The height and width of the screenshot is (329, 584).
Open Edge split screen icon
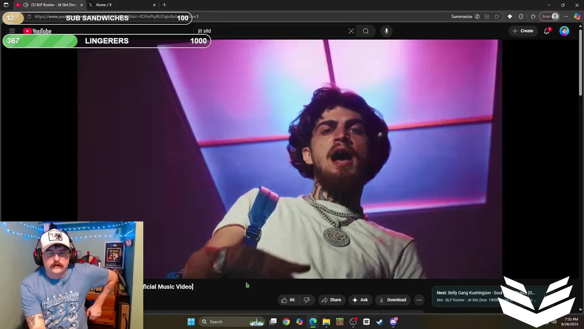pyautogui.click(x=487, y=16)
